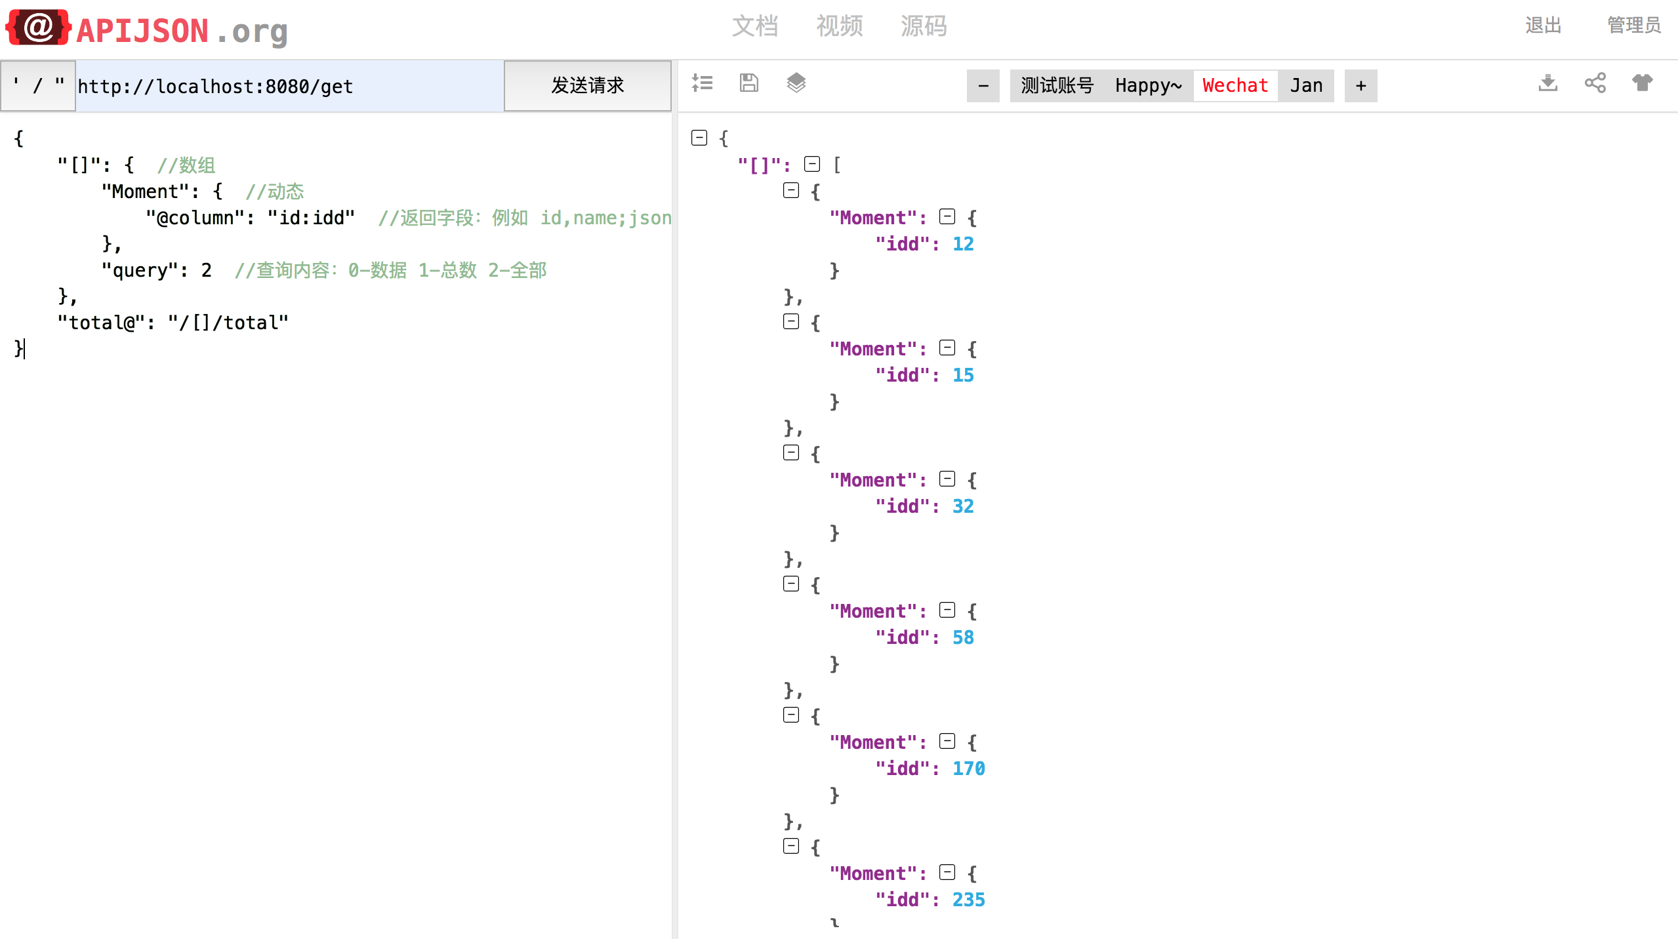Collapse the array item containing idd 12

pyautogui.click(x=791, y=190)
